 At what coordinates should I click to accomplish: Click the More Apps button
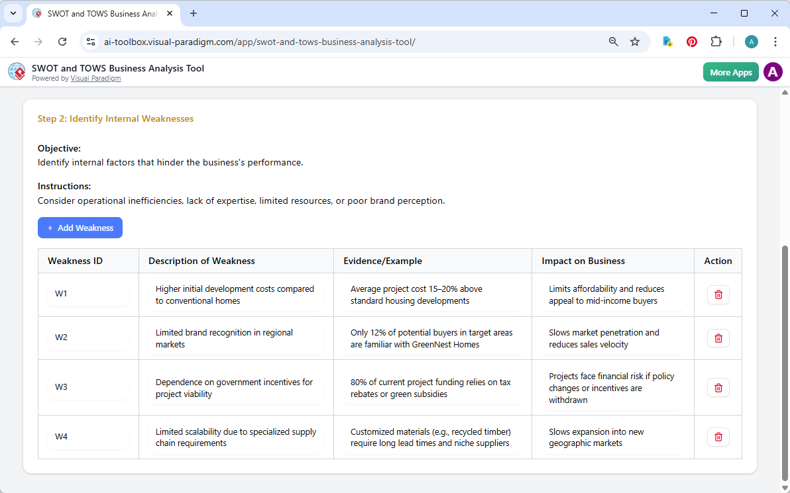click(730, 71)
